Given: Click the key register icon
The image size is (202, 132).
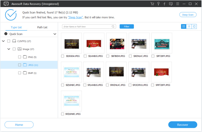Looking at the screenshot, I should (159, 4).
